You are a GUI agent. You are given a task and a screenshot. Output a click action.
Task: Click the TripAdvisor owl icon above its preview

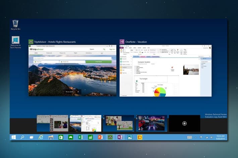(31, 42)
